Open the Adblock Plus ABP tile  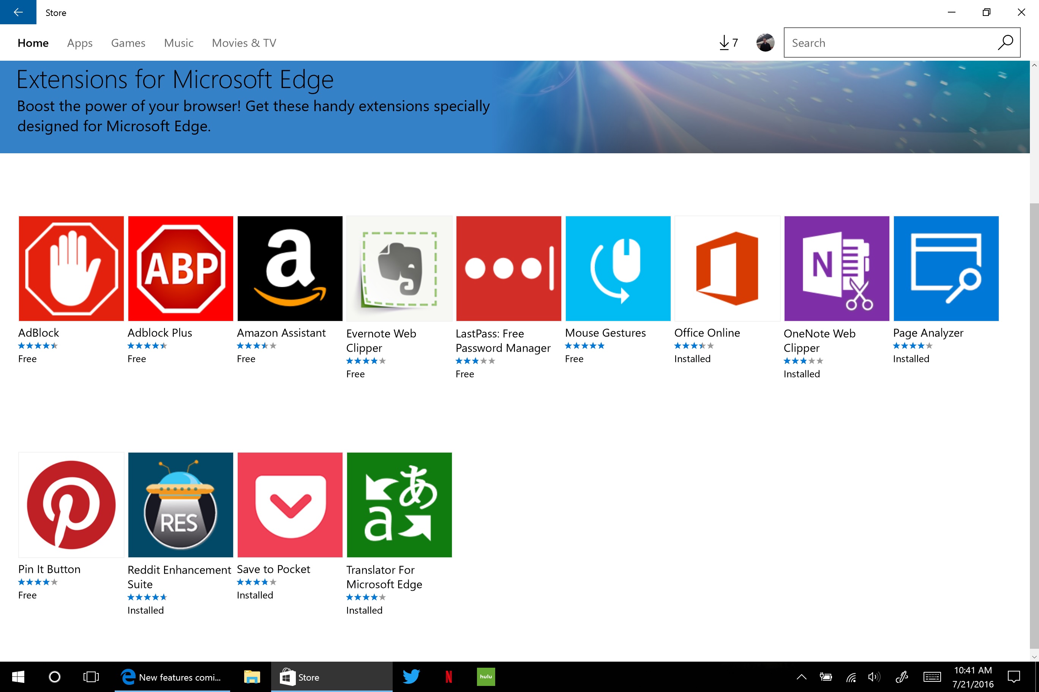pos(181,268)
